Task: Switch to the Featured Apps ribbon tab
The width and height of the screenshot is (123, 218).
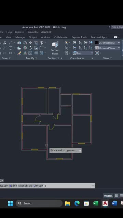Action: [99, 37]
